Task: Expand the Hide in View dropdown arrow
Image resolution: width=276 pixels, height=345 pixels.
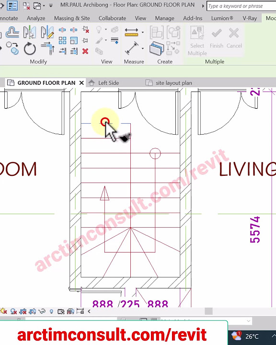Action: point(106,29)
